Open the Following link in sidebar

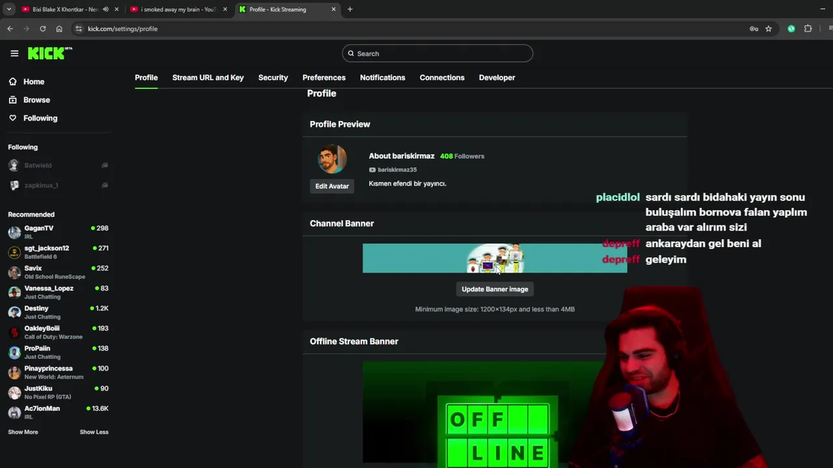(x=40, y=118)
